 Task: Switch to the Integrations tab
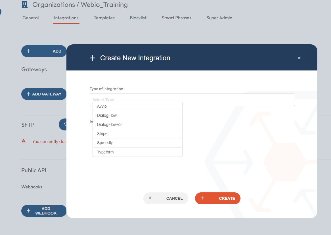click(x=66, y=18)
